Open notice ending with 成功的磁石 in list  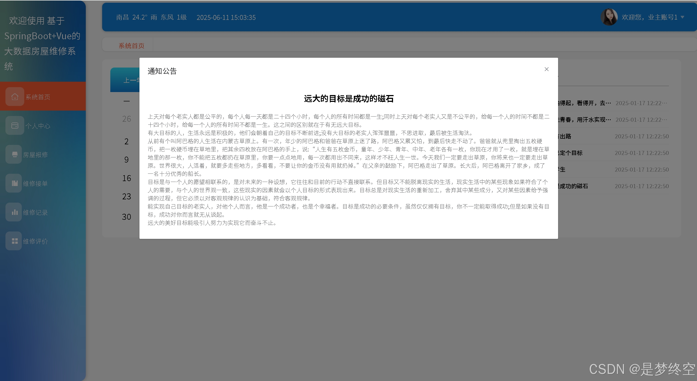[x=573, y=186]
